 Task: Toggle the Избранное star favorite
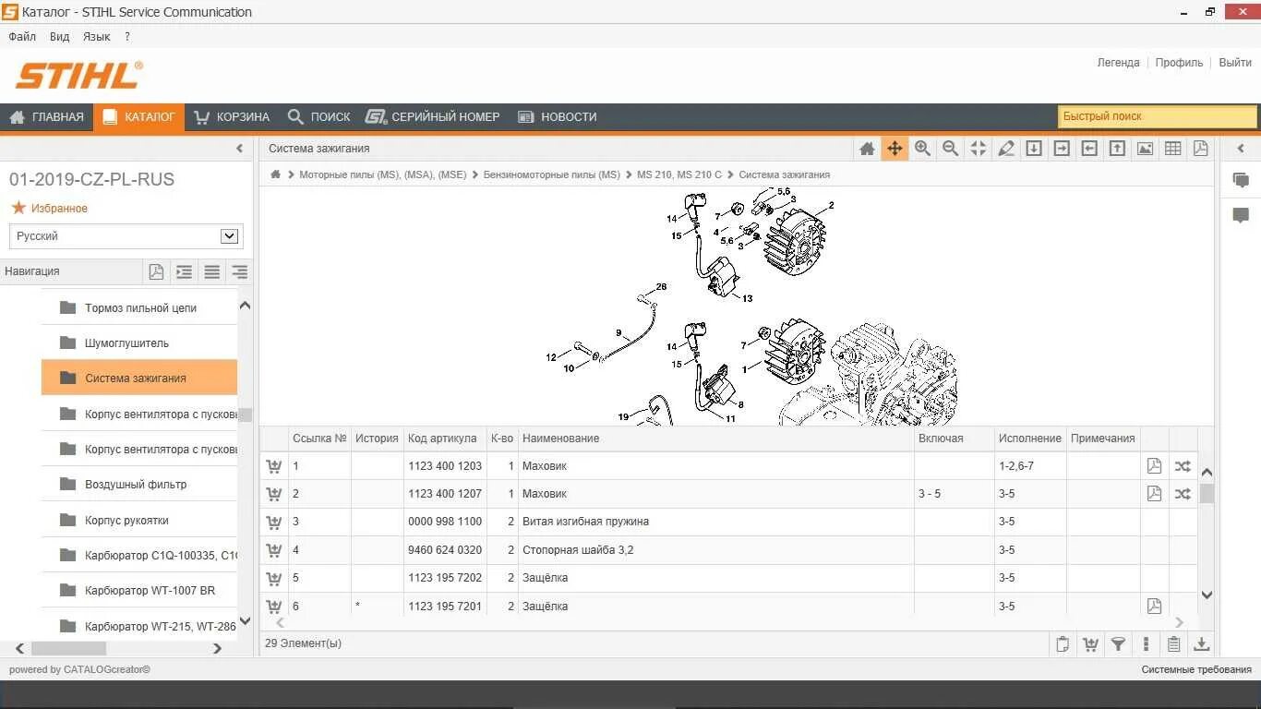(x=18, y=208)
